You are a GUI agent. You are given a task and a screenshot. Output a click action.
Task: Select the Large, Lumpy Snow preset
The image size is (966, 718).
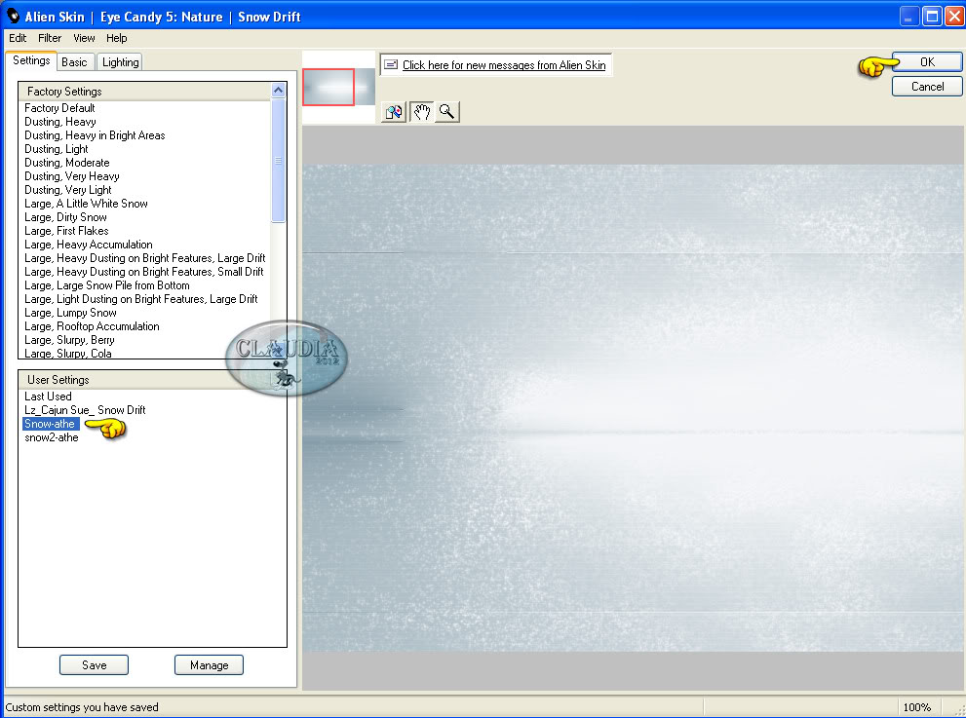(70, 312)
